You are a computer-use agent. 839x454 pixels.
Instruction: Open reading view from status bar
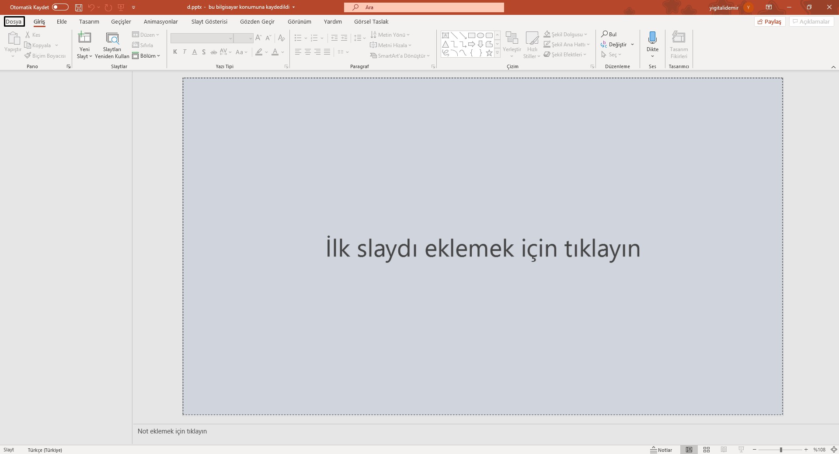tap(724, 450)
